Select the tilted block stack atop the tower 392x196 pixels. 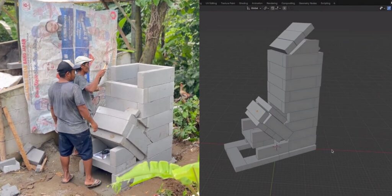tap(293, 38)
